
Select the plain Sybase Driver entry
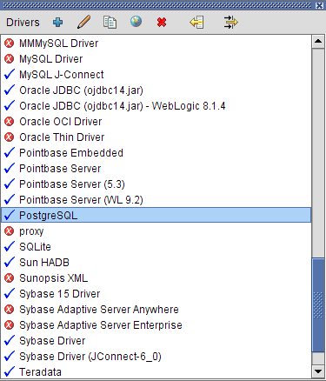[x=156, y=341]
